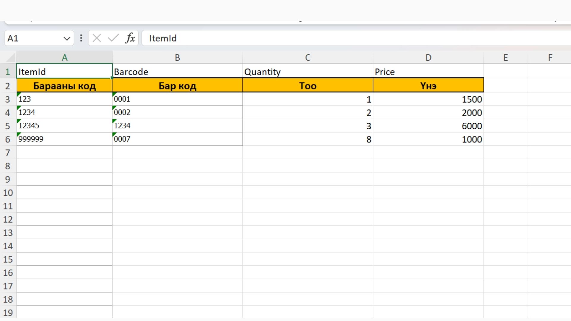Click cell containing barcode 0007
The height and width of the screenshot is (321, 571).
(x=177, y=139)
